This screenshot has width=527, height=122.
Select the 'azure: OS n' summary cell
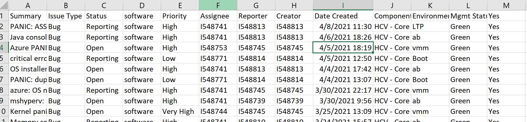pyautogui.click(x=28, y=90)
